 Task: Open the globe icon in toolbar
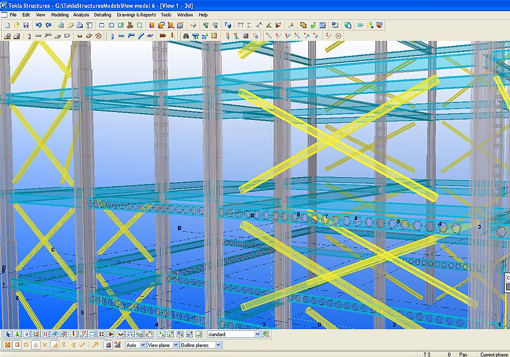pos(347,25)
